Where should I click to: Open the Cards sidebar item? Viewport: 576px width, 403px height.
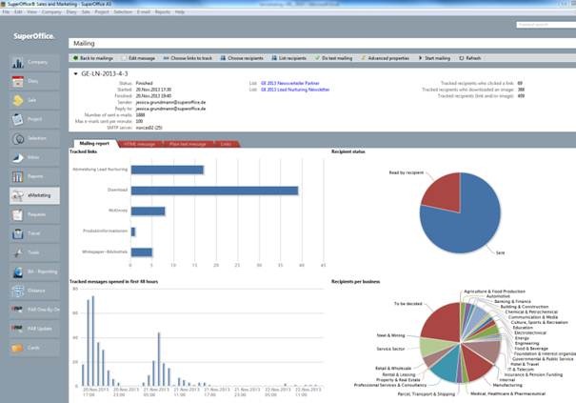34,348
